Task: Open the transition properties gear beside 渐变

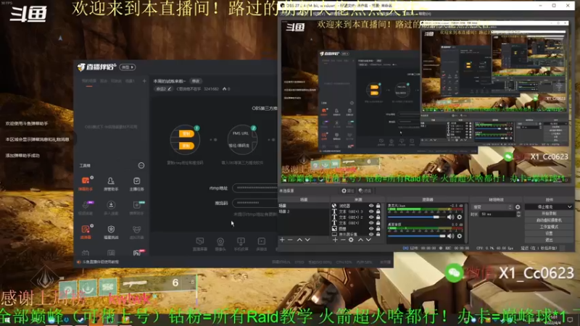Action: (518, 207)
